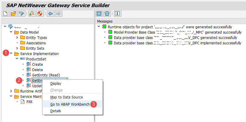The width and height of the screenshot is (246, 122).
Task: Expand the Entity Types folder
Action: pos(17,38)
